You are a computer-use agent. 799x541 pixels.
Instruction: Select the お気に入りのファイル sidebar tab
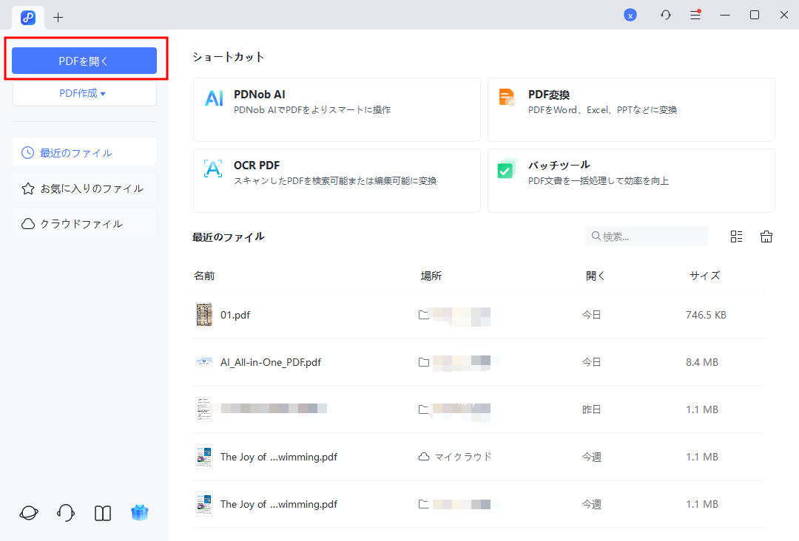(x=84, y=188)
